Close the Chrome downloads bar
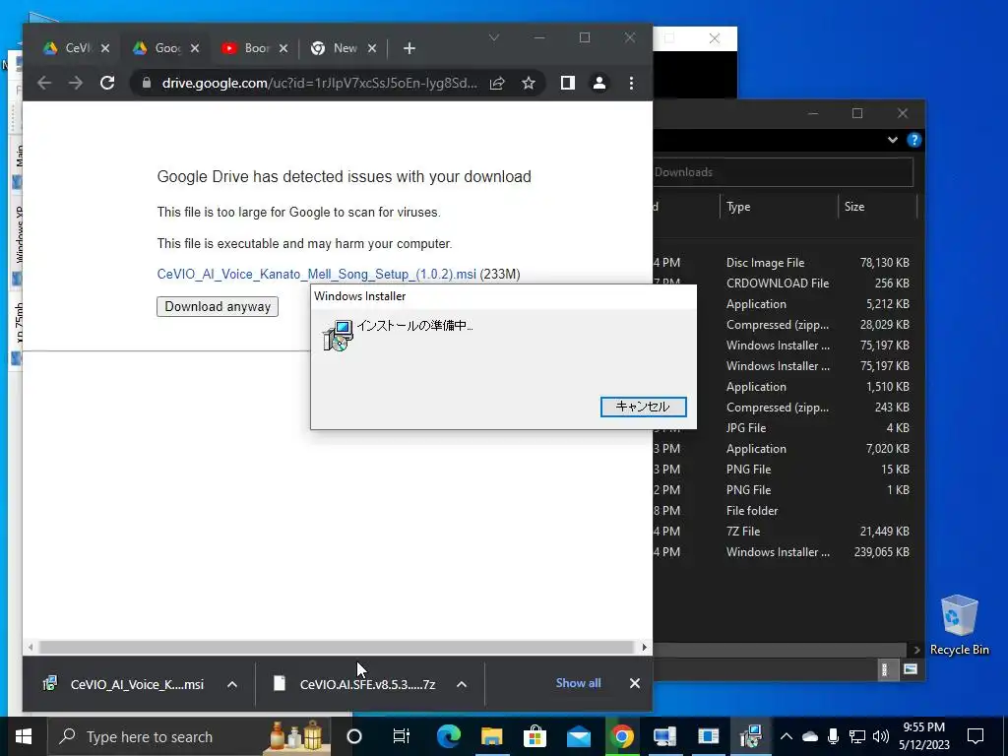This screenshot has width=1008, height=756. click(635, 683)
